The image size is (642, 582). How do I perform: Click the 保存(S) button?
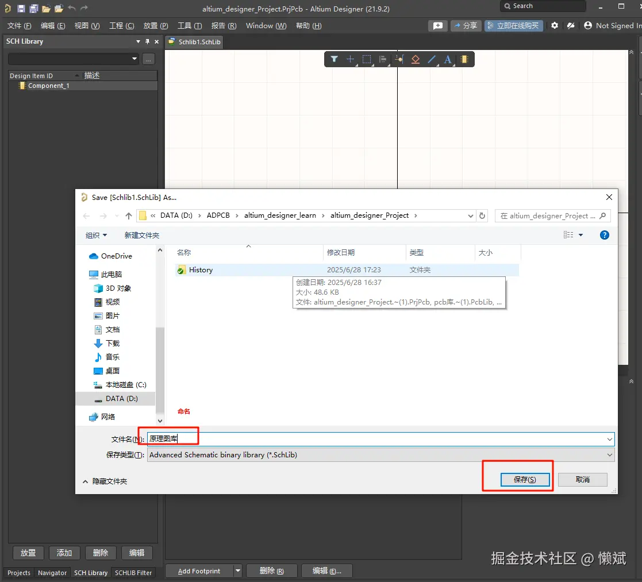[525, 480]
